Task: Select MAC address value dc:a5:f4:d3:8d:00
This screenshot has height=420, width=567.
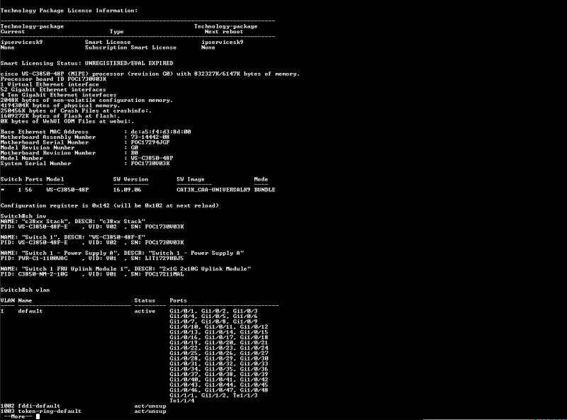Action: pos(161,132)
